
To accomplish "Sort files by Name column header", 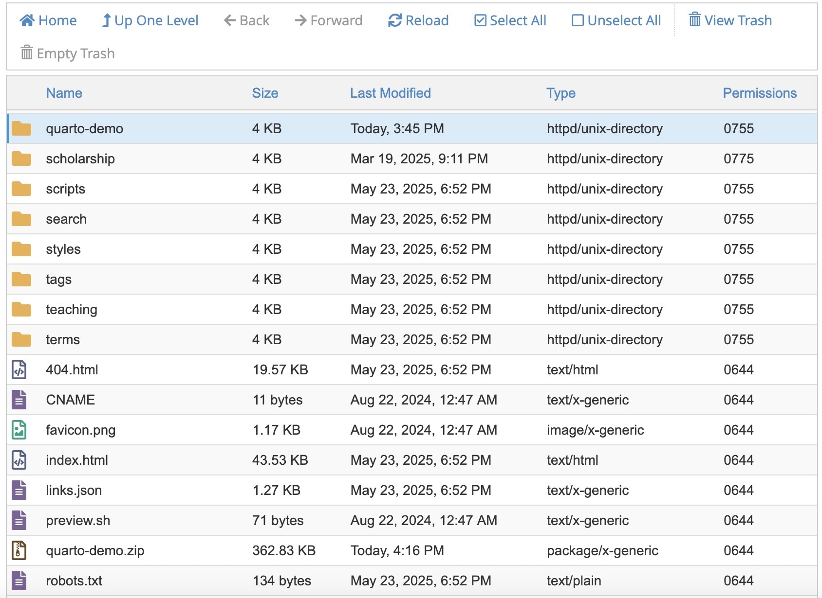I will point(64,93).
